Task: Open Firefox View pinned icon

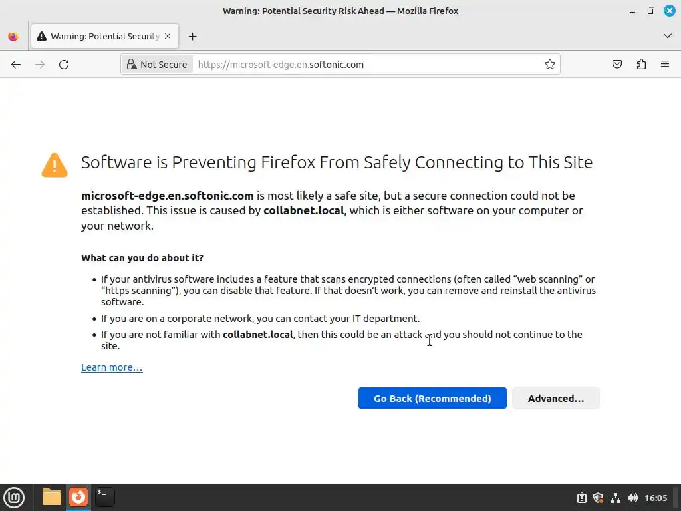Action: coord(13,37)
